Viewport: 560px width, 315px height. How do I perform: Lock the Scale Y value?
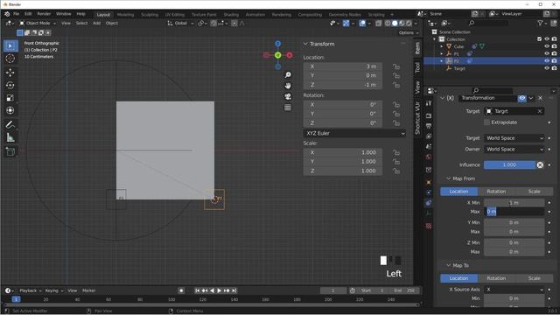point(396,162)
